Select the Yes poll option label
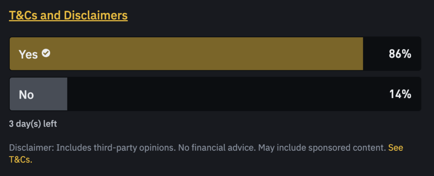This screenshot has width=434, height=176. click(x=28, y=54)
